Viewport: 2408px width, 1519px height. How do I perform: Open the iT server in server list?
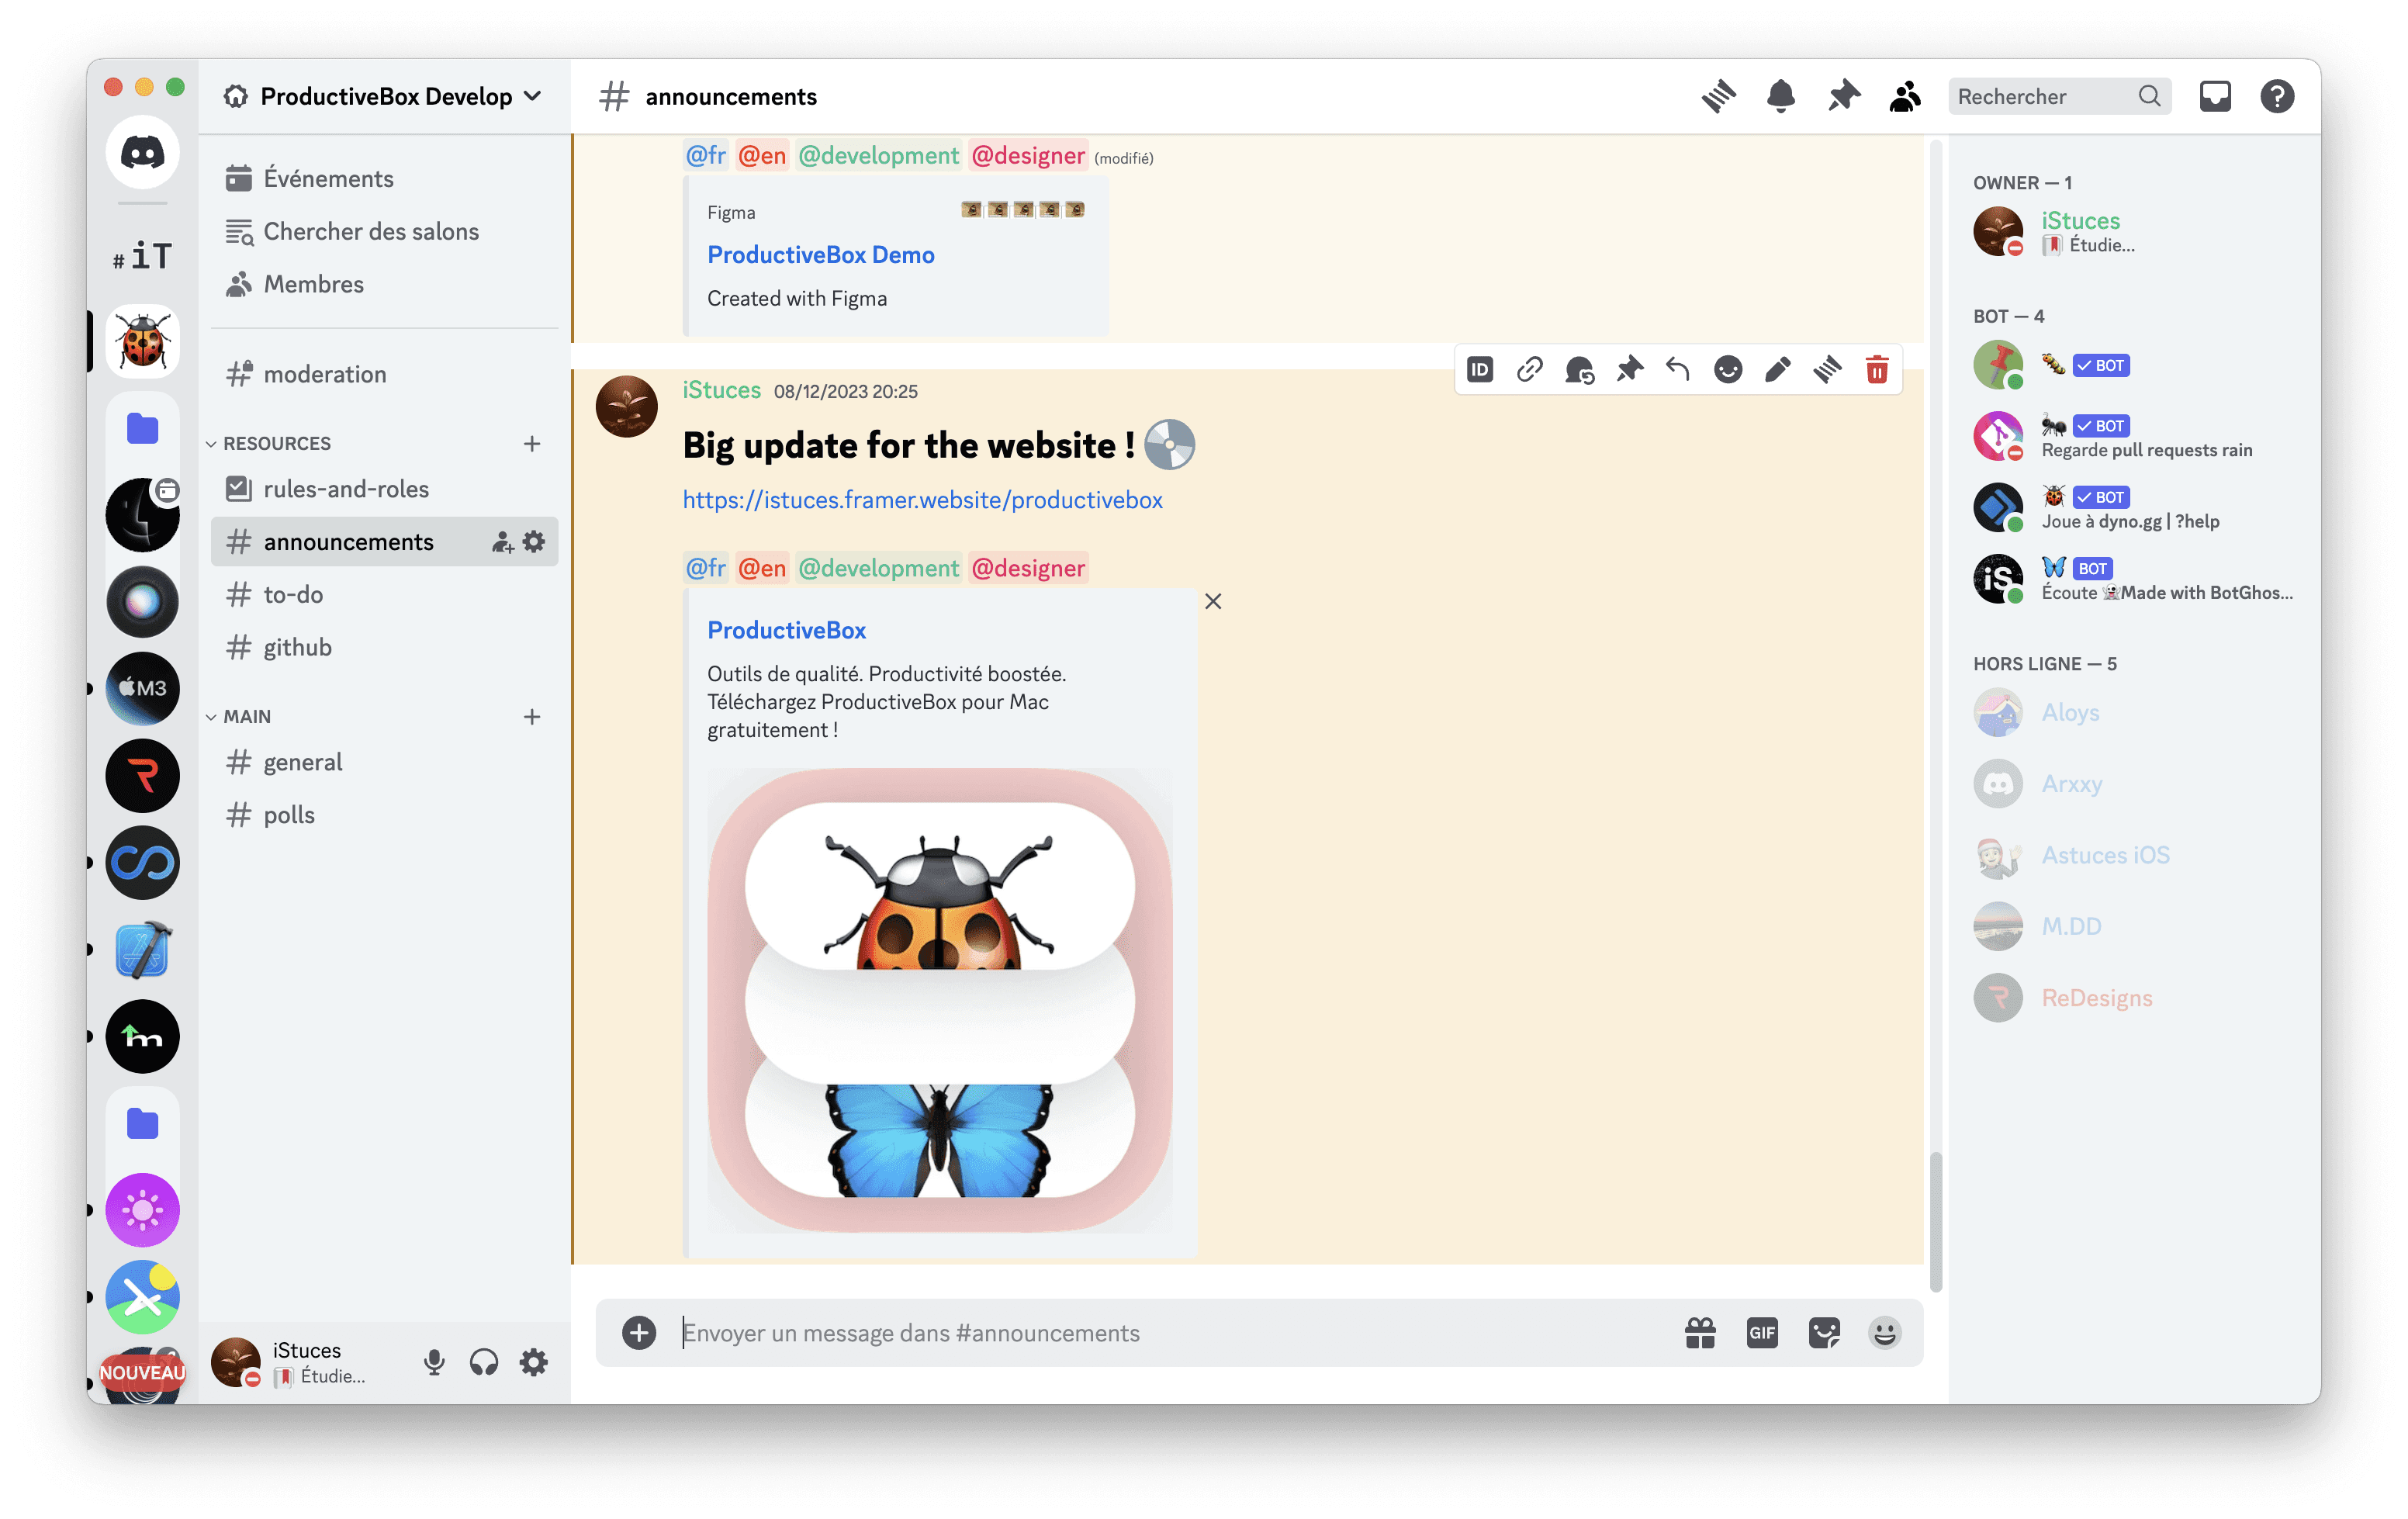pyautogui.click(x=143, y=256)
